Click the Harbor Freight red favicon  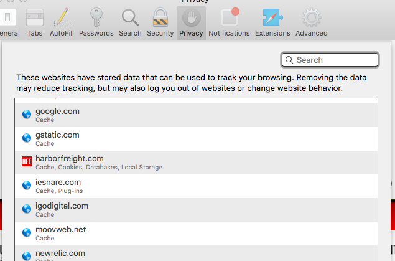[27, 162]
